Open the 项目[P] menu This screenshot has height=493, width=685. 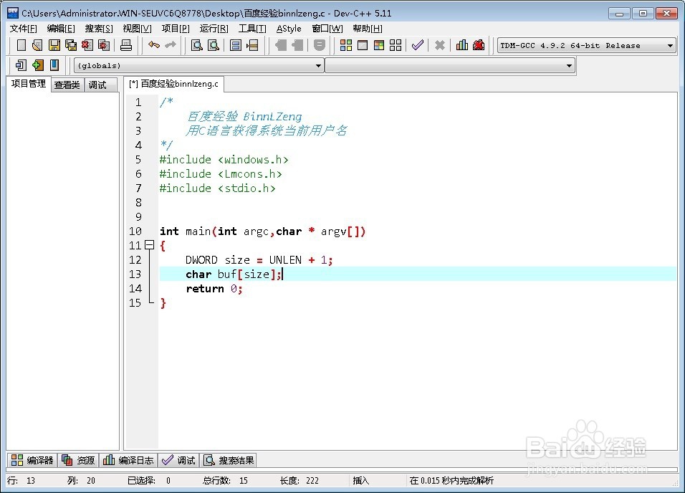tap(176, 29)
